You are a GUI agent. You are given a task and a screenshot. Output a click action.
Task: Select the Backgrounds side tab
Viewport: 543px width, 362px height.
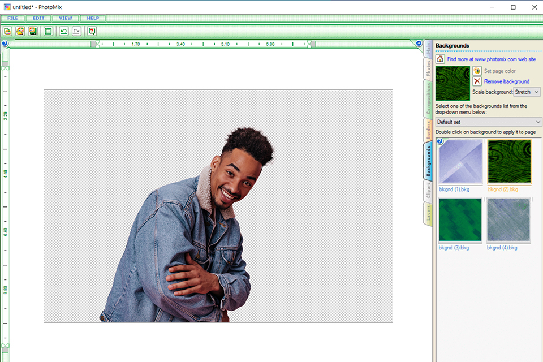point(428,161)
